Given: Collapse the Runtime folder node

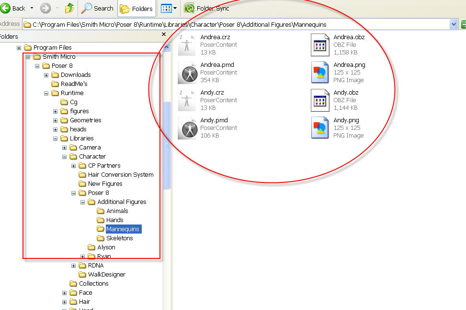Looking at the screenshot, I should click(x=46, y=93).
